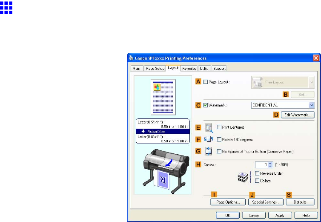This screenshot has height=222, width=321.
Task: Select the Layout tab
Action: pos(173,68)
